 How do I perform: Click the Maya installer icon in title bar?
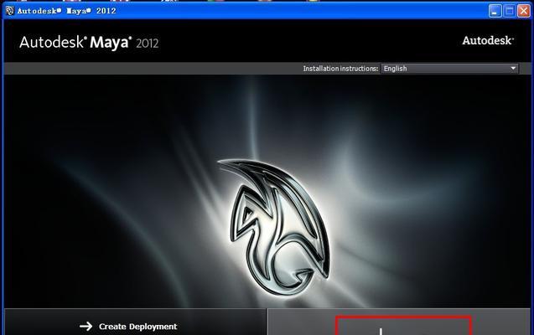pyautogui.click(x=9, y=11)
